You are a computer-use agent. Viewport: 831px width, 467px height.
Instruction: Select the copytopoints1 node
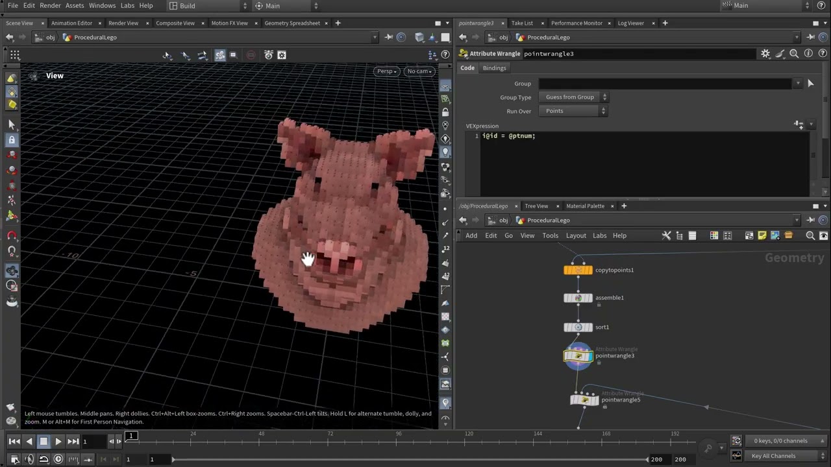tap(578, 270)
